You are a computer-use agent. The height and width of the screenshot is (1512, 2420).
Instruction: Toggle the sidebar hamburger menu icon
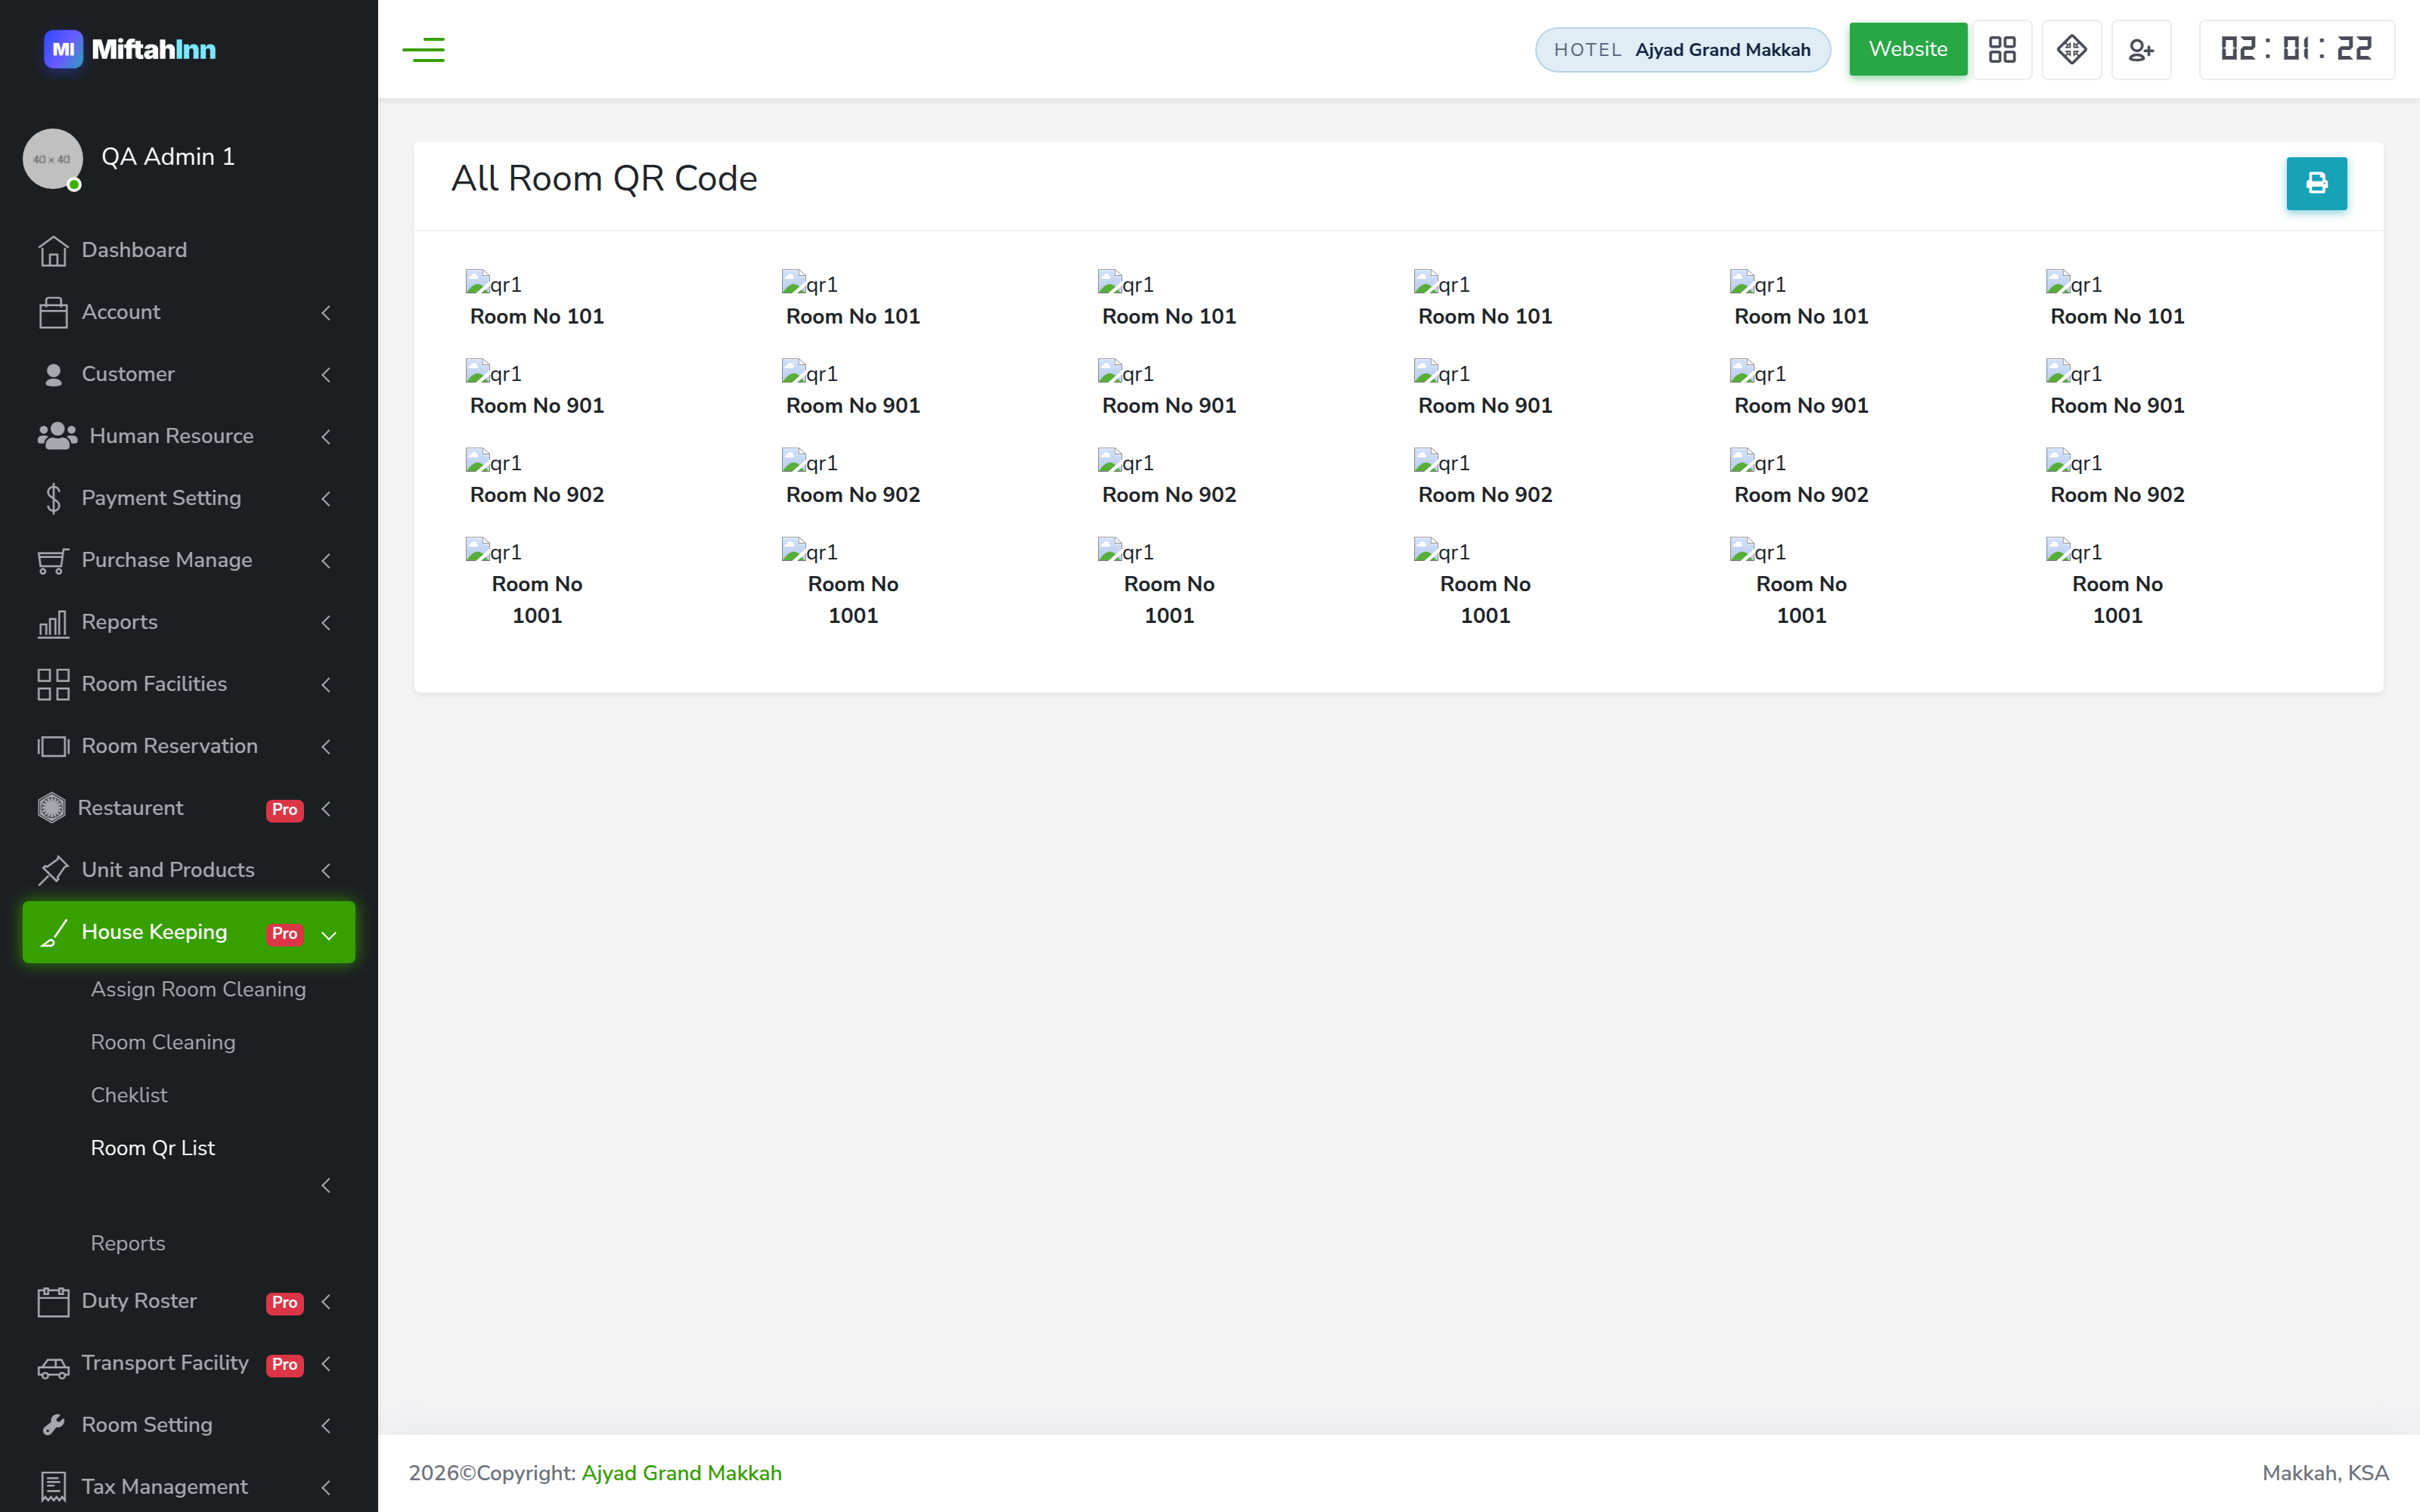423,49
